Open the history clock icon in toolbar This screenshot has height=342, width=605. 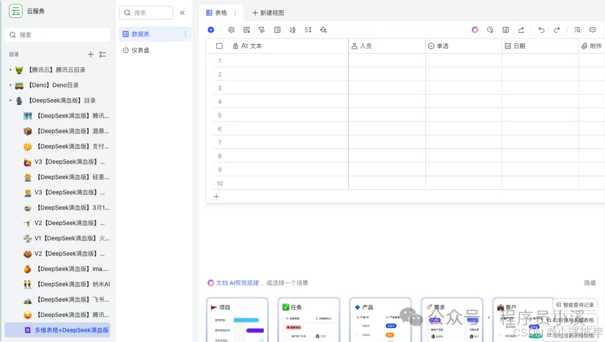tap(490, 30)
